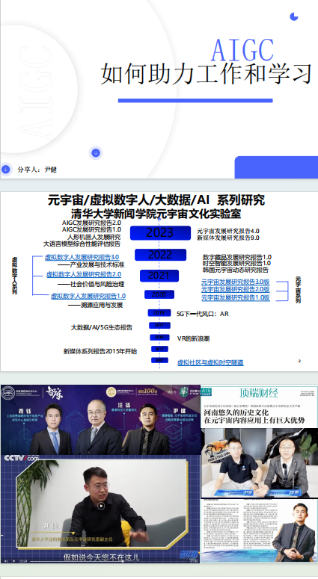Click the 顶端财经 newspaper clipping image
The width and height of the screenshot is (318, 579).
coord(259,405)
